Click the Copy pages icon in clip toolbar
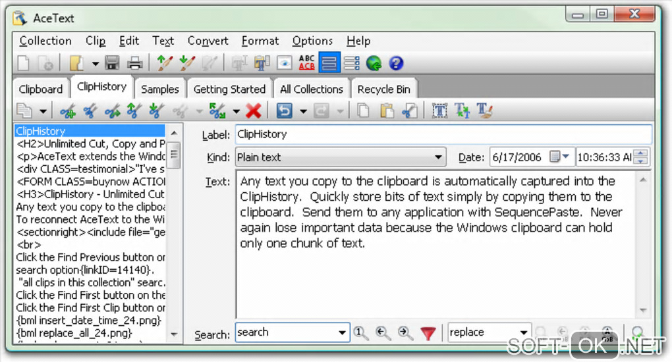The height and width of the screenshot is (362, 672). [364, 111]
